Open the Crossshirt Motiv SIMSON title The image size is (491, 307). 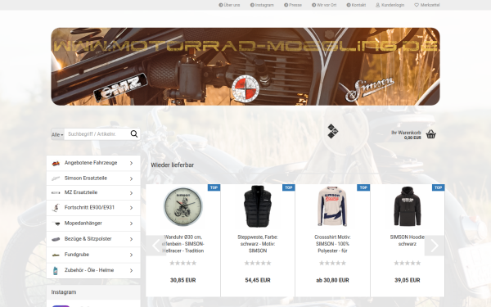pyautogui.click(x=332, y=244)
